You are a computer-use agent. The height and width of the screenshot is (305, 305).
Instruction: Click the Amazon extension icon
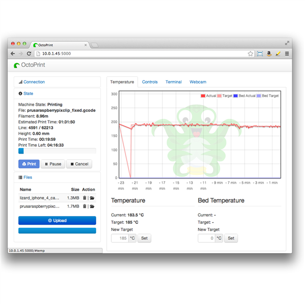click(269, 53)
